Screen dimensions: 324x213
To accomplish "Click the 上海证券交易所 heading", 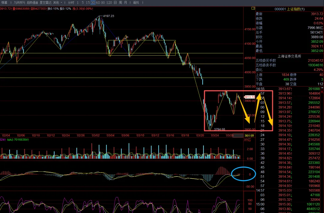I will (x=289, y=56).
